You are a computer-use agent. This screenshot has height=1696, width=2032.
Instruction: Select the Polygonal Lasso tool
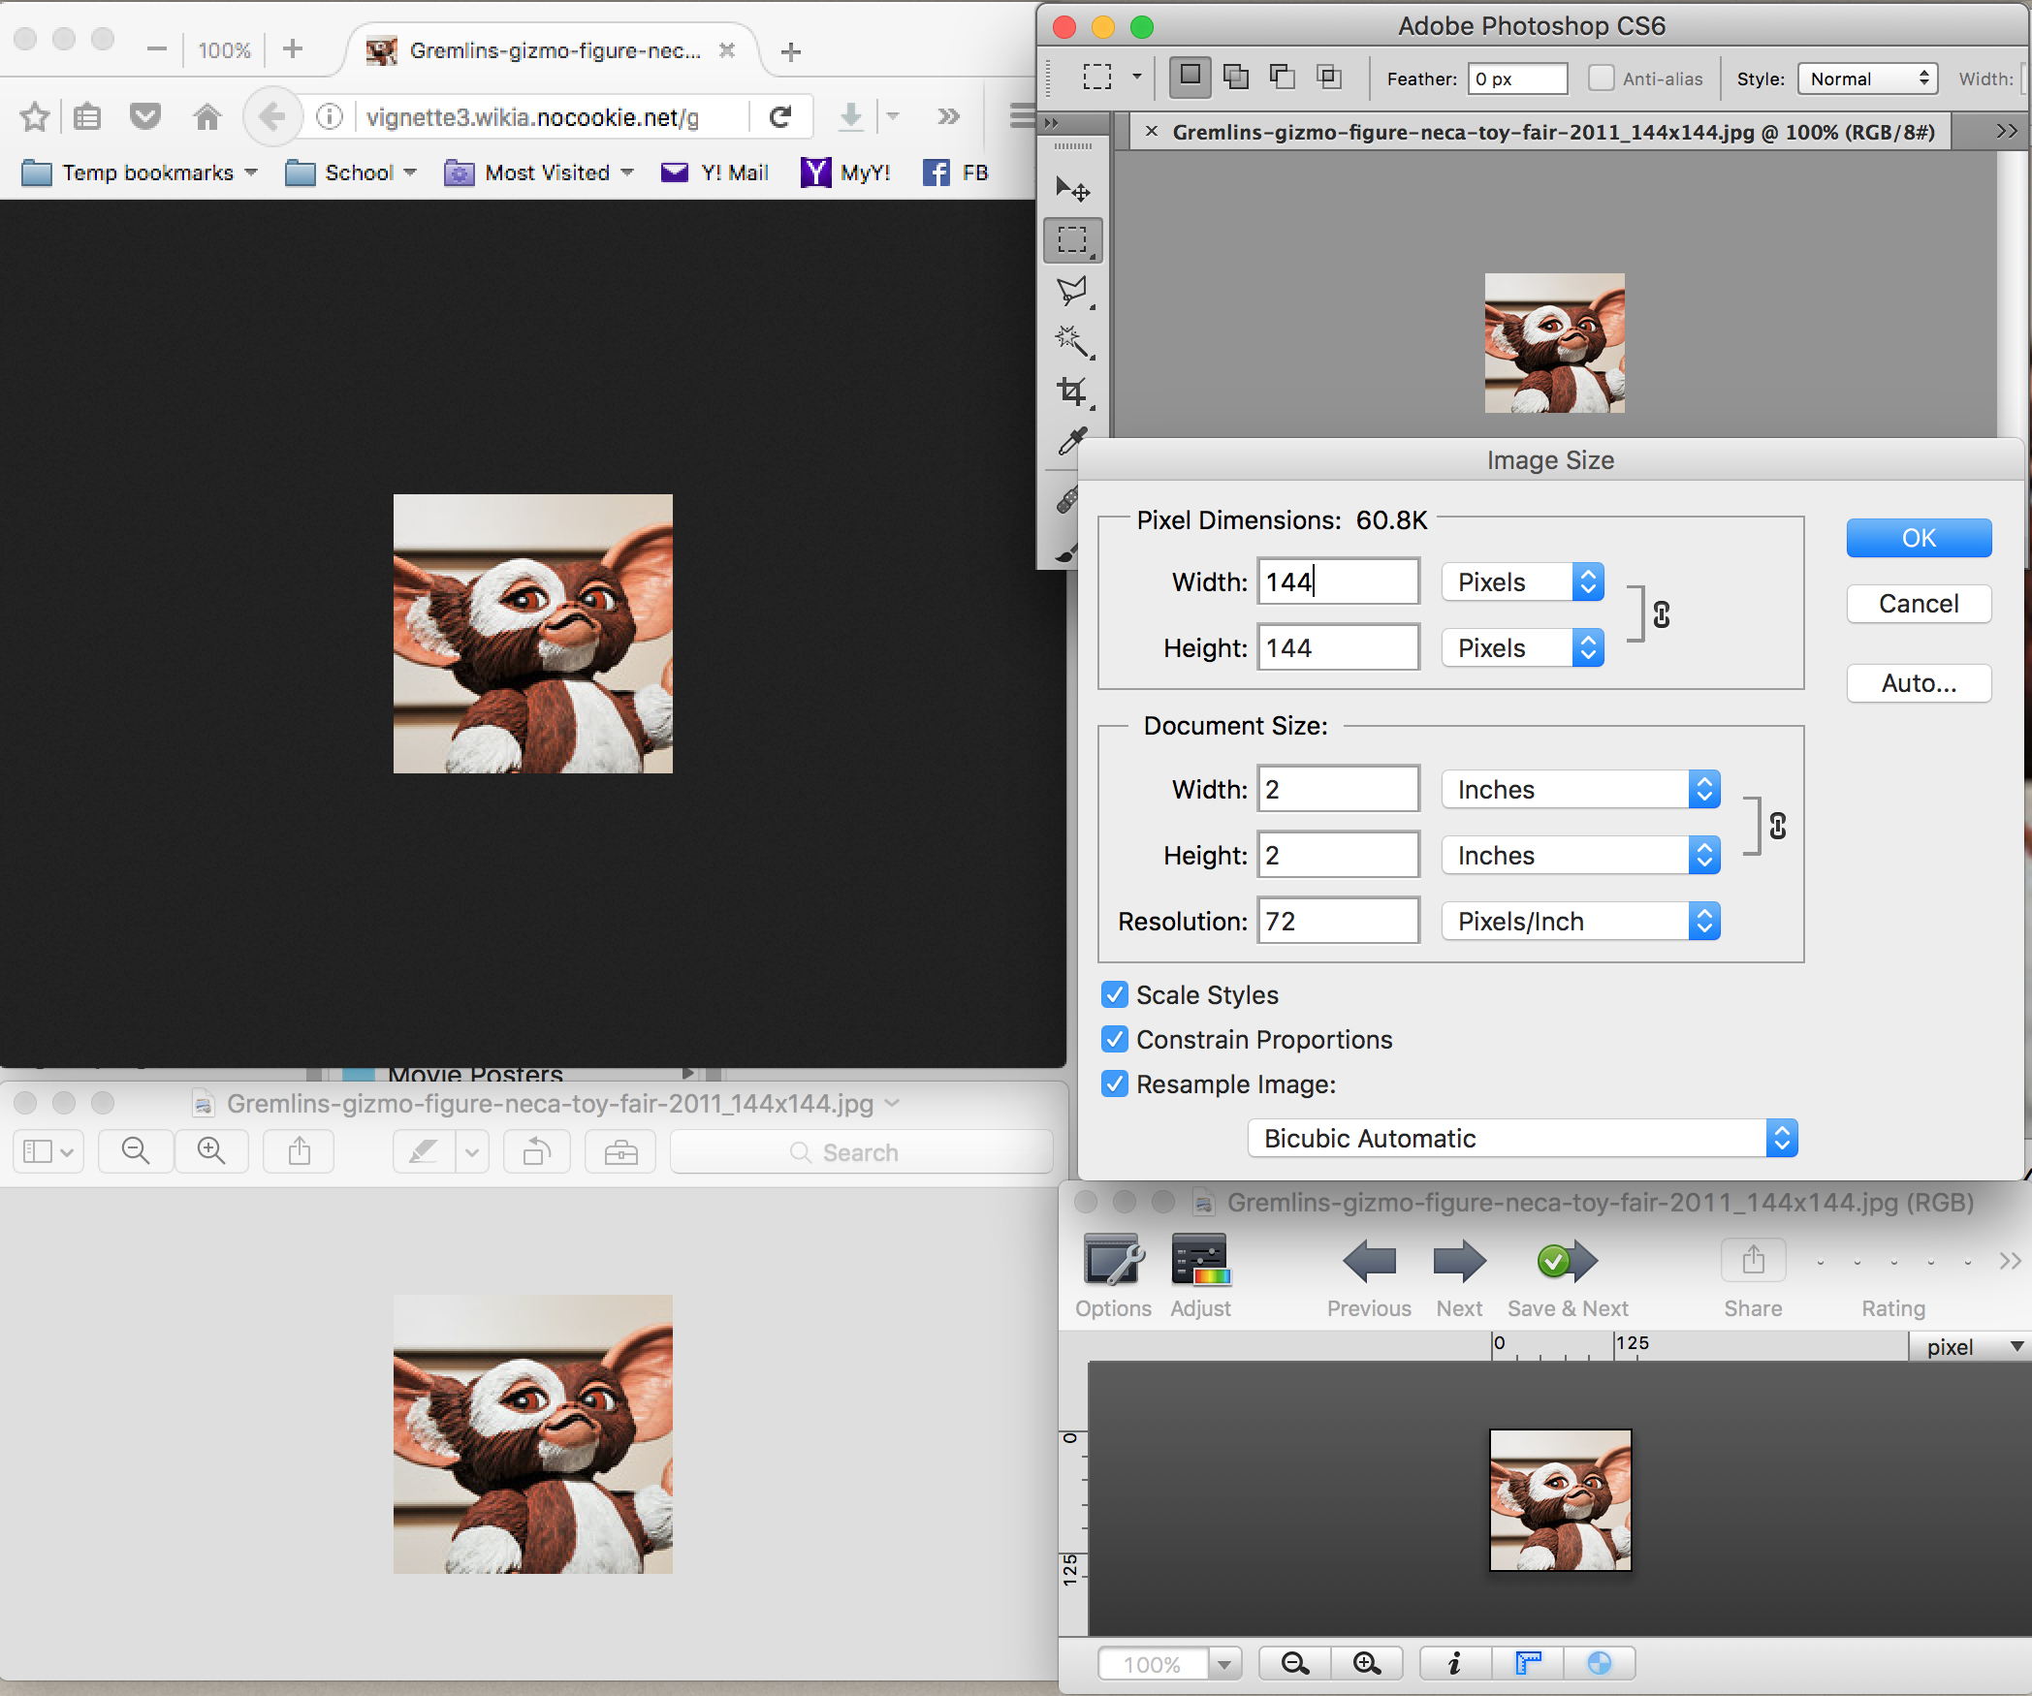(1072, 290)
